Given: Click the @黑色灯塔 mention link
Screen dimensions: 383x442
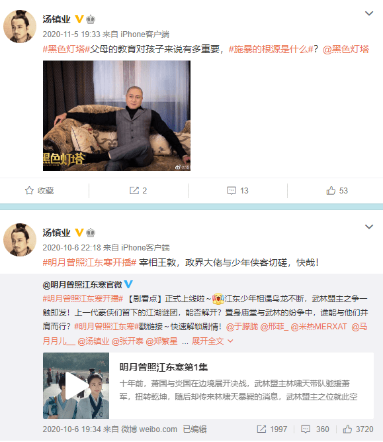Looking at the screenshot, I should click(x=345, y=49).
